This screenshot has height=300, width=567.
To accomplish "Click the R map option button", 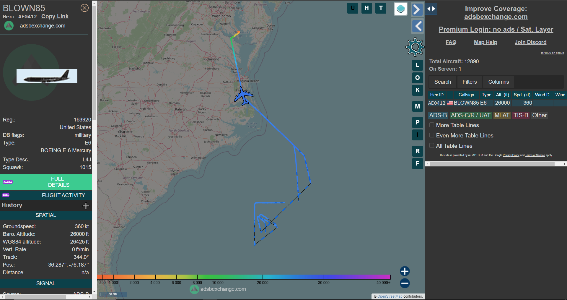I will (x=417, y=151).
